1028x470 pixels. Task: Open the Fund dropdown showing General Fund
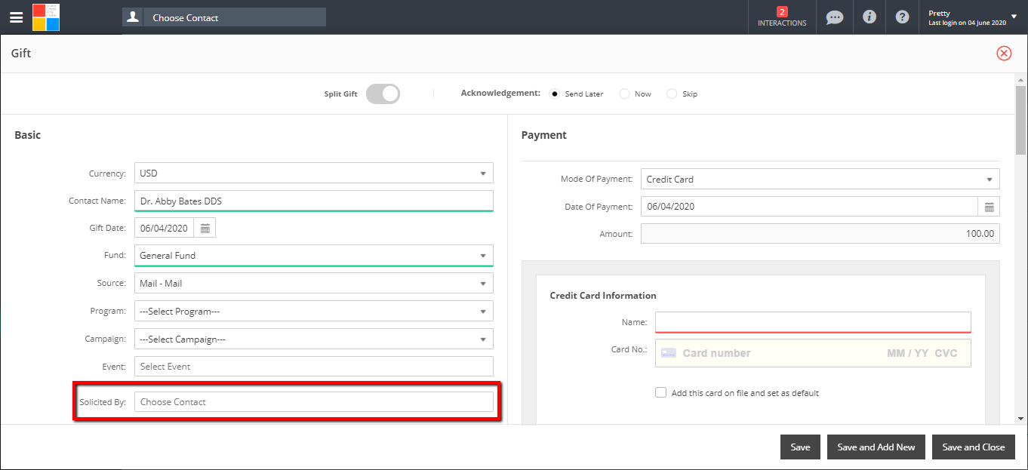coord(314,256)
